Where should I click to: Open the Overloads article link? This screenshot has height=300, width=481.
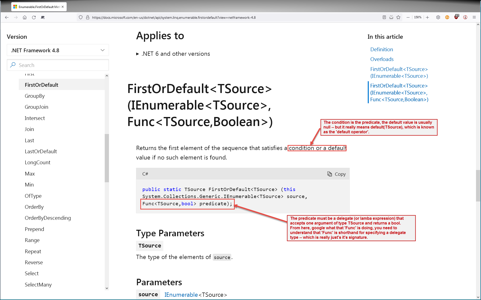[382, 59]
